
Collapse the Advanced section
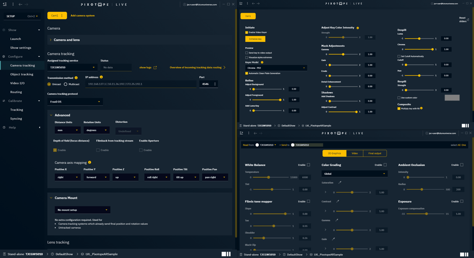click(51, 115)
